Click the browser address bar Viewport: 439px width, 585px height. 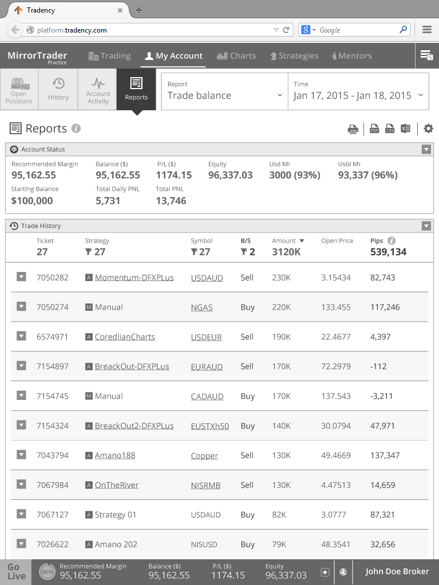pyautogui.click(x=154, y=30)
